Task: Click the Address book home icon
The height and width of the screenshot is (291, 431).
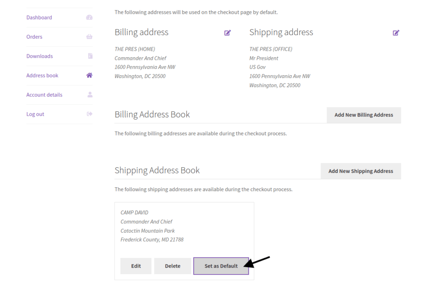Action: pyautogui.click(x=89, y=75)
